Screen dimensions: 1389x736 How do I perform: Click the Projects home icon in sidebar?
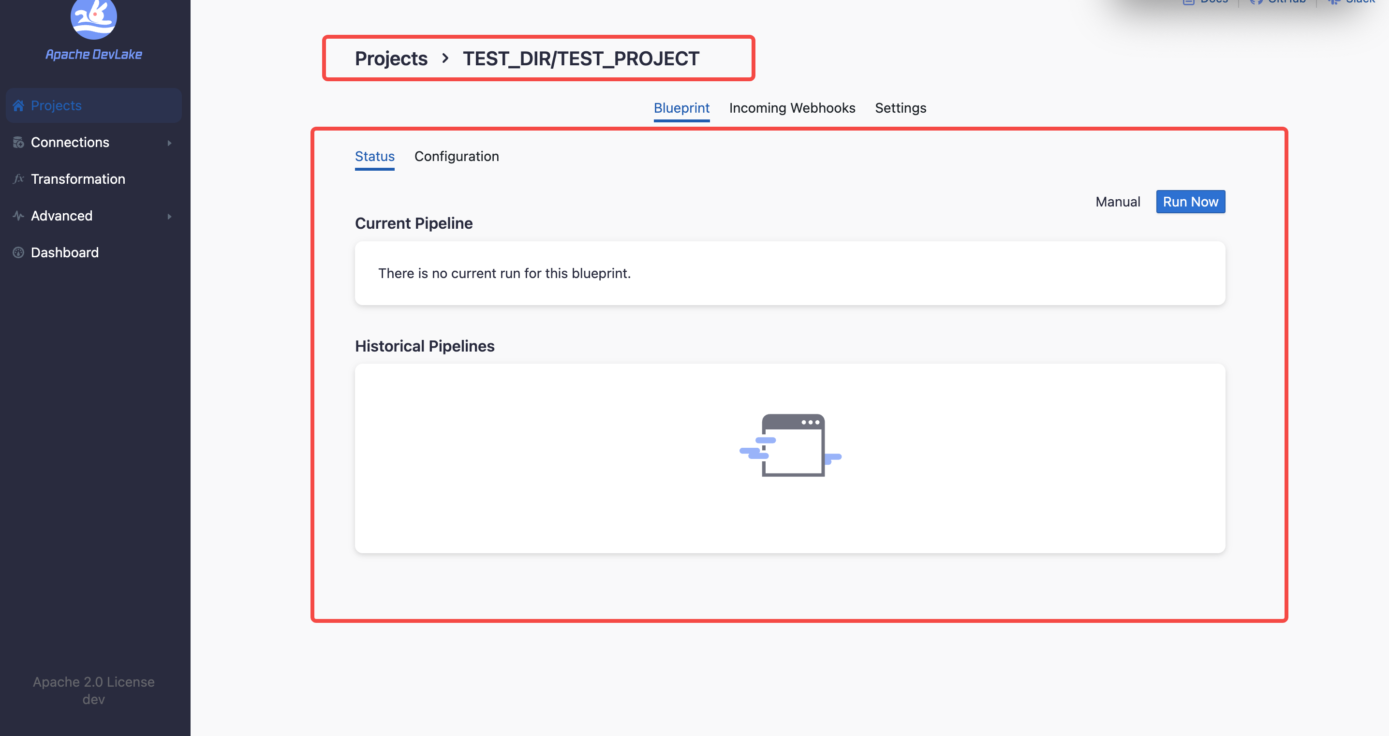[18, 106]
